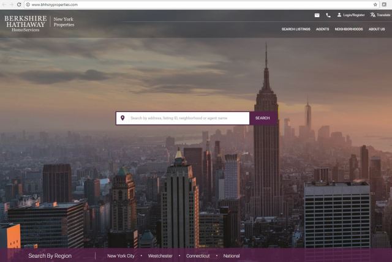Open the browser extension icon next to star
Image resolution: width=392 pixels, height=262 pixels.
pyautogui.click(x=384, y=4)
